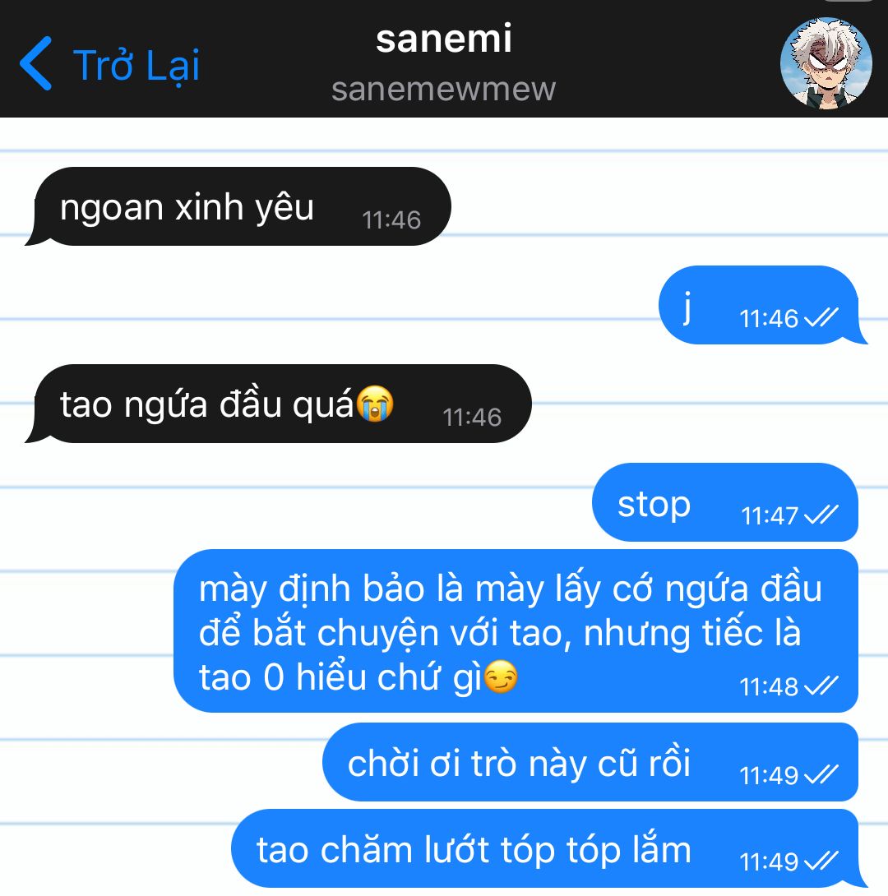Select the "chời ơi trò này cũ rồi" bubble

[590, 762]
